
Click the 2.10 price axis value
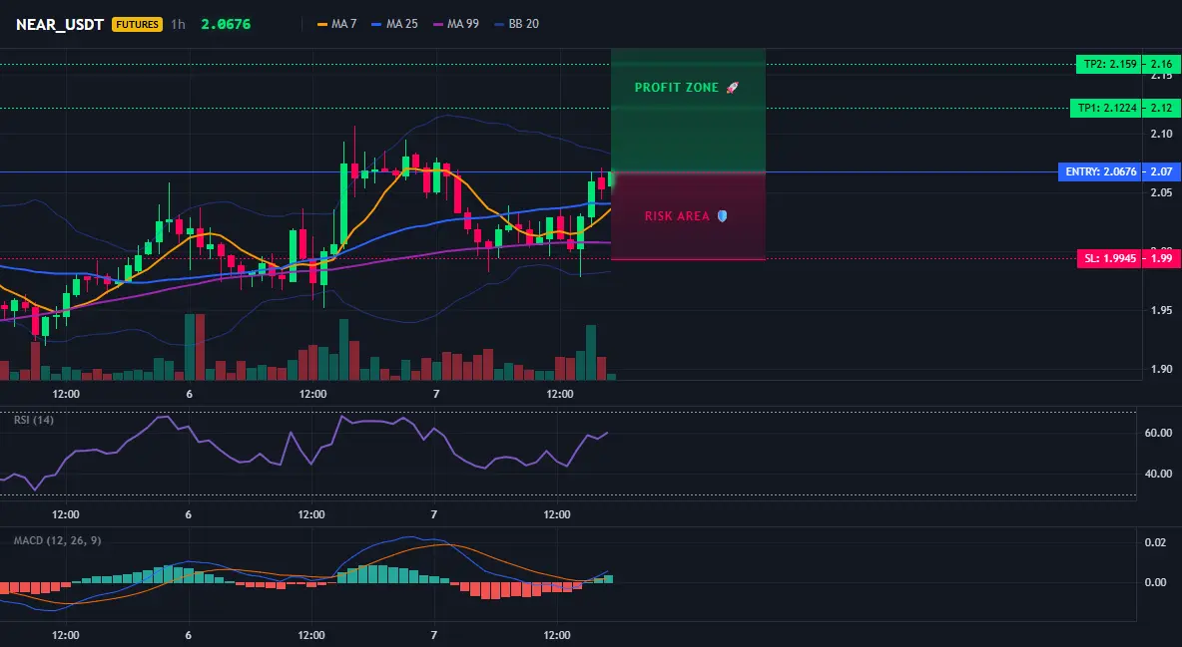click(x=1162, y=134)
